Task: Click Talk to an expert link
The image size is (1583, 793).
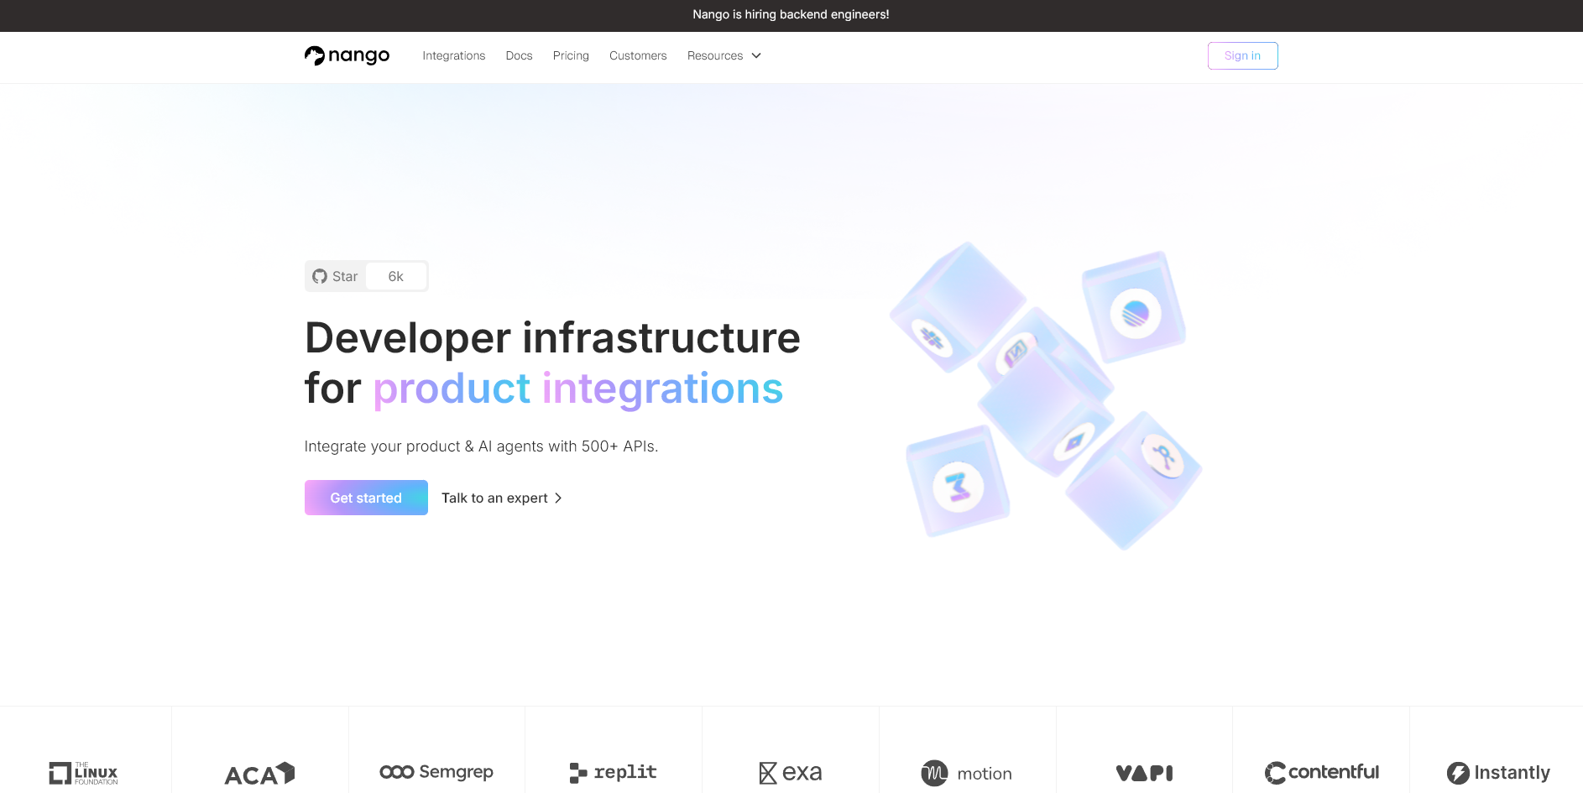Action: pyautogui.click(x=502, y=498)
